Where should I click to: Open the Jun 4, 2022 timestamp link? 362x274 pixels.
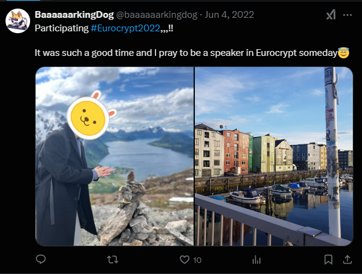click(229, 15)
